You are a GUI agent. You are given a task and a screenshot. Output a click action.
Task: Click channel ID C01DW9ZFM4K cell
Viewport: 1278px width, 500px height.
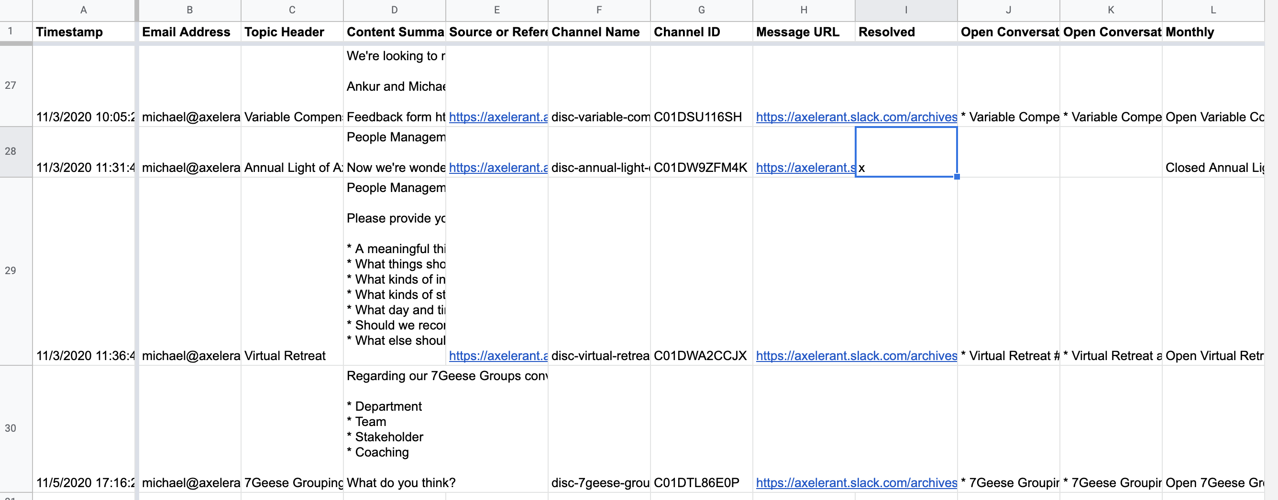(x=702, y=152)
